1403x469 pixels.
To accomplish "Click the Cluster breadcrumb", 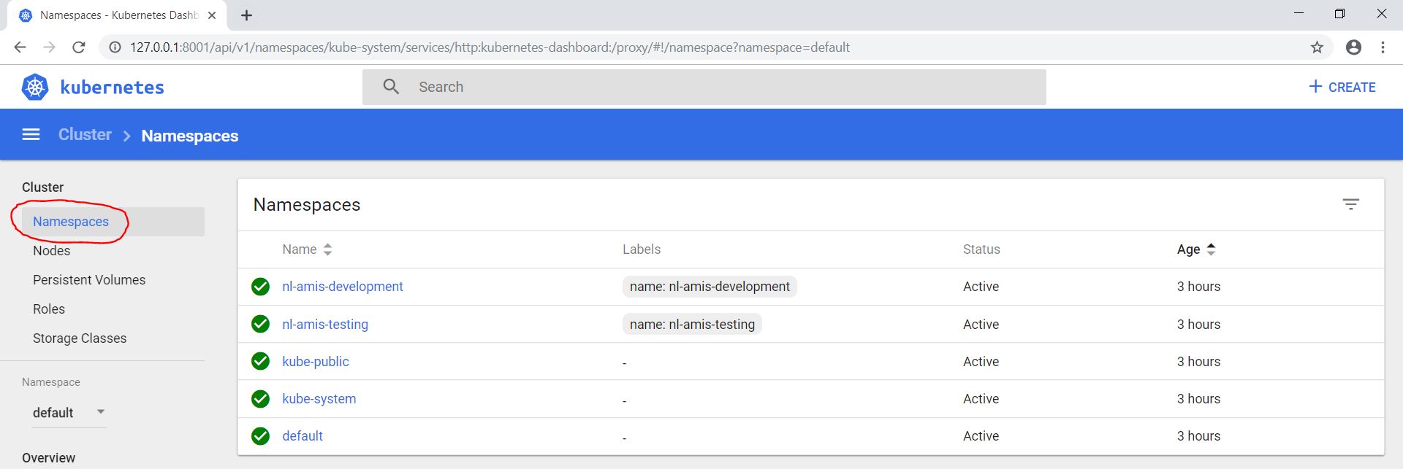I will [85, 135].
